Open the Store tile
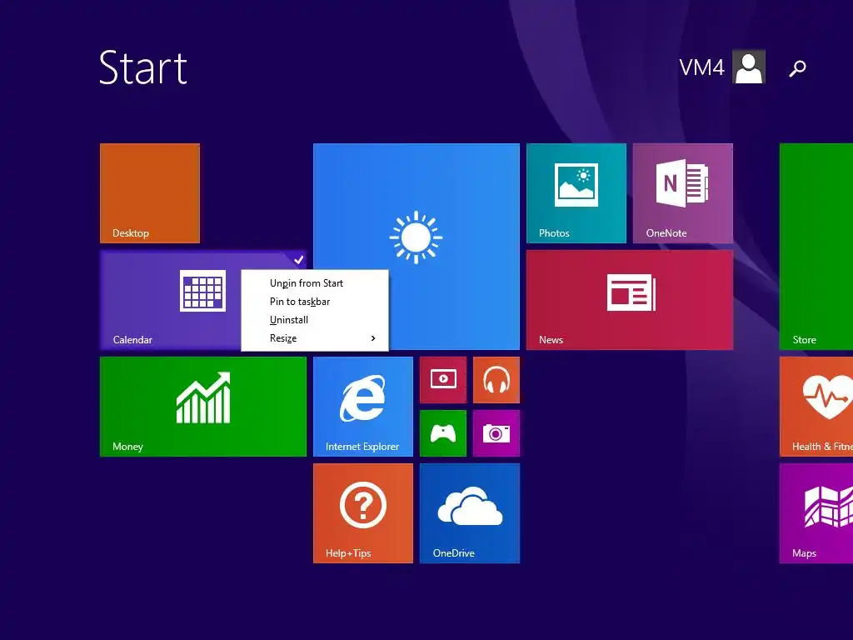The image size is (853, 640). pos(816,247)
